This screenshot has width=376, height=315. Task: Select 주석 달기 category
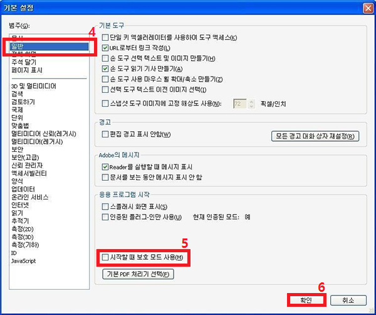click(24, 62)
